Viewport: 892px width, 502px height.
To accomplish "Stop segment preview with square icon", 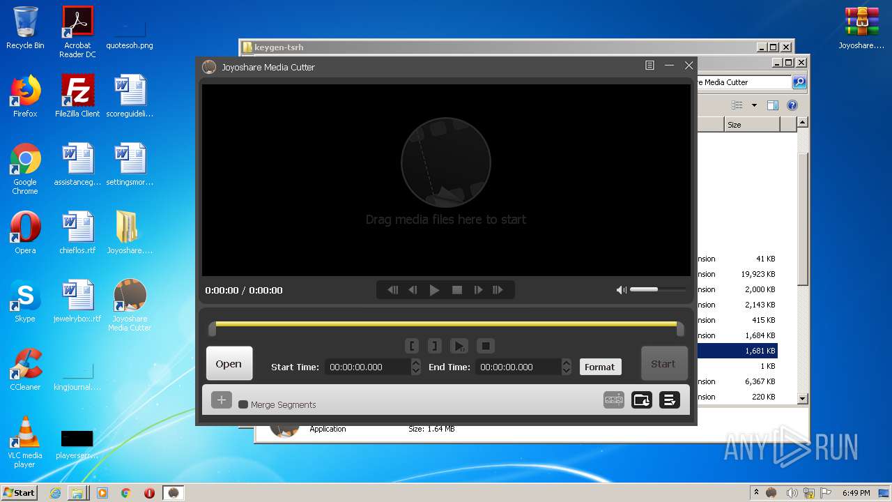I will coord(486,346).
